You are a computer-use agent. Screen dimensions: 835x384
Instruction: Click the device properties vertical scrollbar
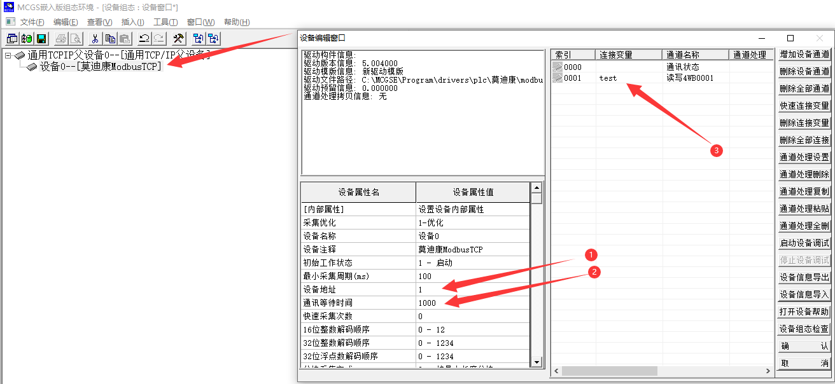click(x=535, y=273)
